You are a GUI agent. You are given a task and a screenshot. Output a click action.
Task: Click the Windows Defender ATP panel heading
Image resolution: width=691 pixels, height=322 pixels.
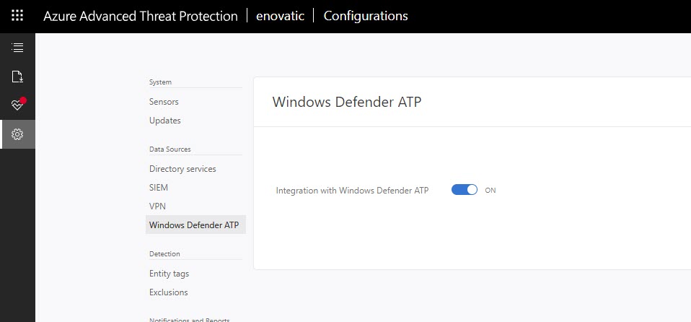coord(347,102)
